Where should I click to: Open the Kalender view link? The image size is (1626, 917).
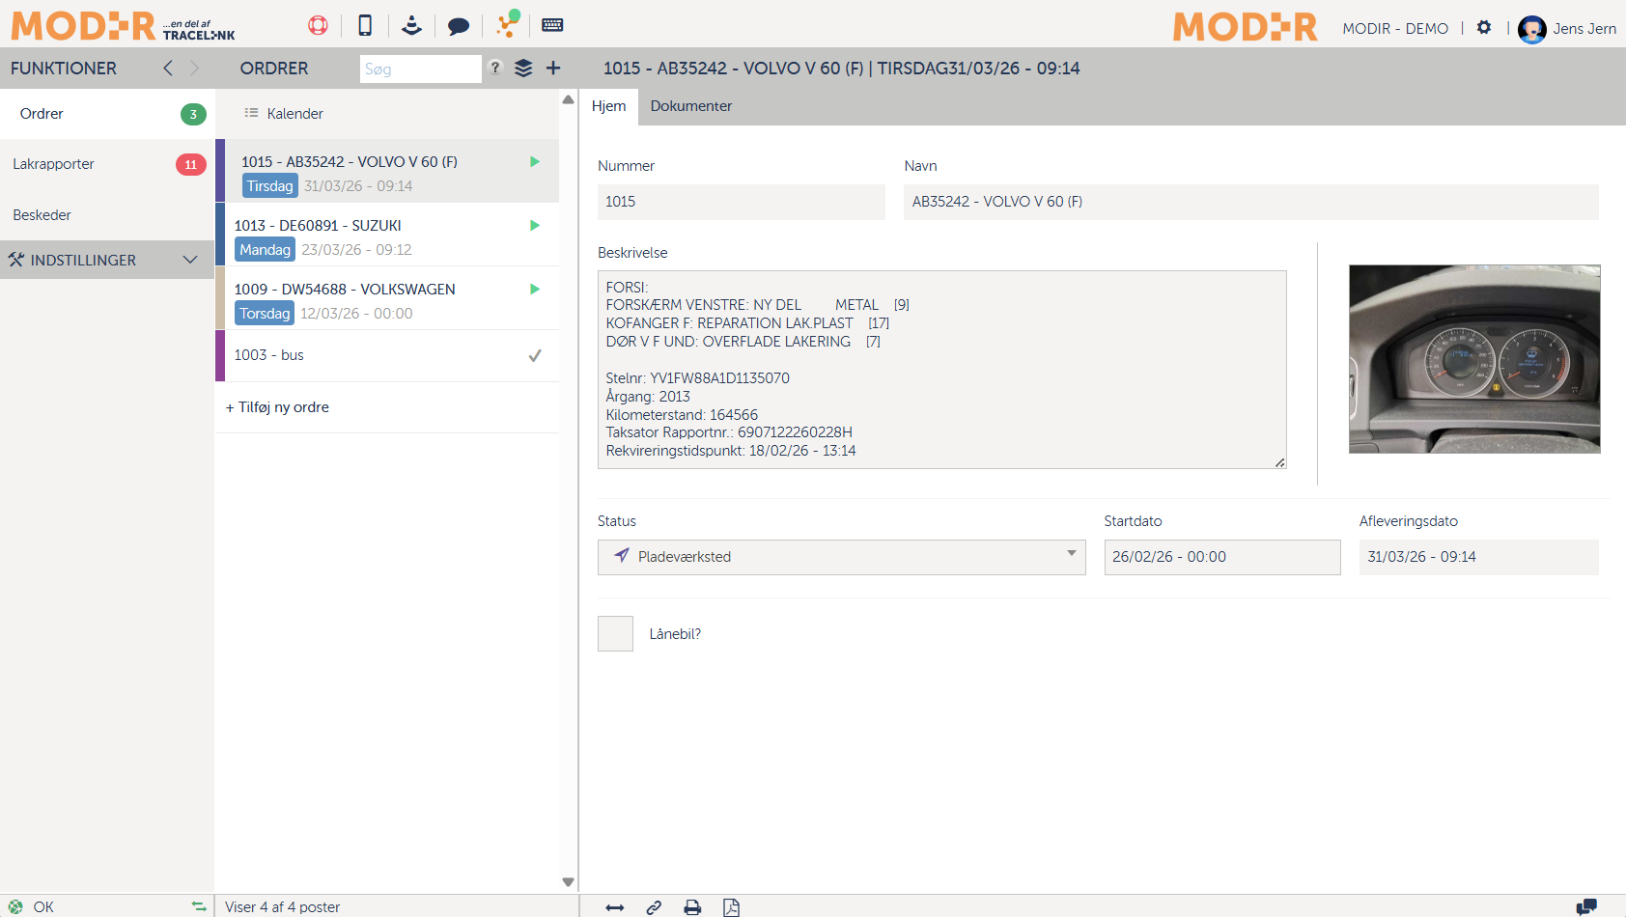click(x=294, y=114)
